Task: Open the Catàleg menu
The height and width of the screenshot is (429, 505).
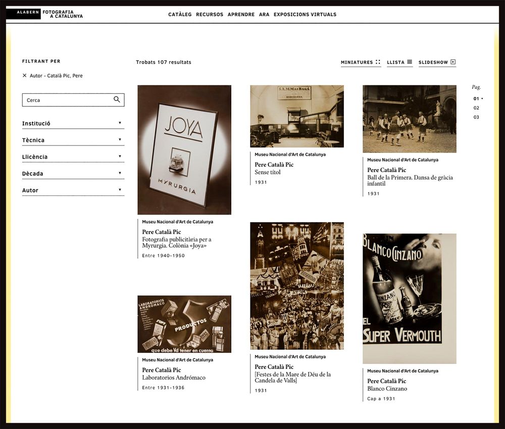Action: click(180, 15)
